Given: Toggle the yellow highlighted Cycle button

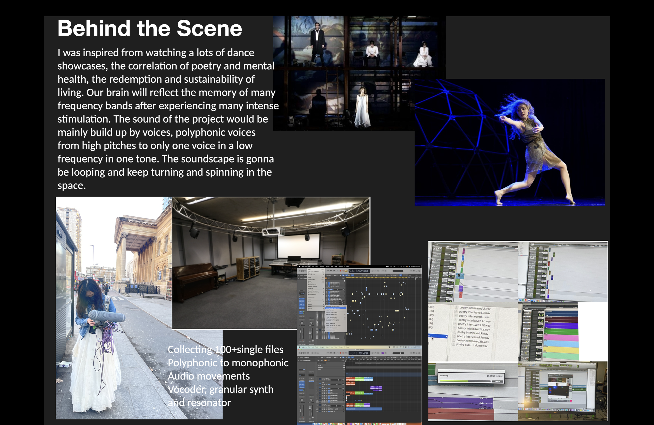Looking at the screenshot, I should coord(346,271).
